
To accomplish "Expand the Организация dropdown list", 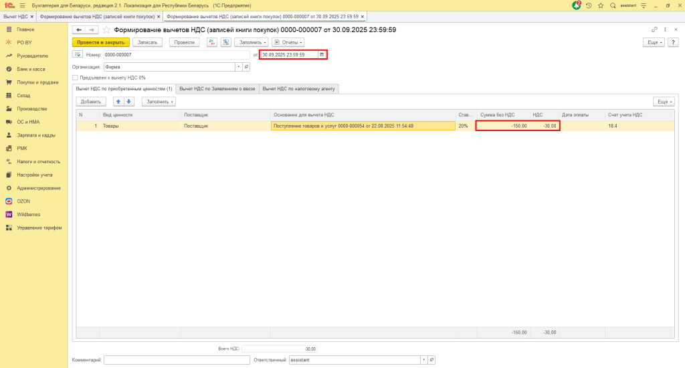I will (238, 67).
